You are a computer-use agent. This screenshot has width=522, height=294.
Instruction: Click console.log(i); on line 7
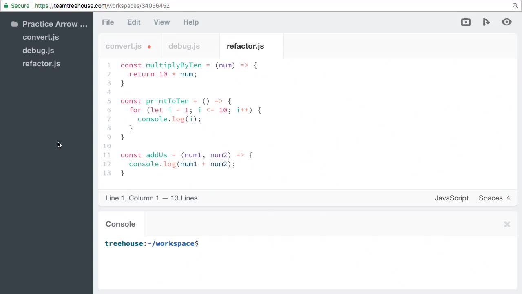tap(169, 119)
